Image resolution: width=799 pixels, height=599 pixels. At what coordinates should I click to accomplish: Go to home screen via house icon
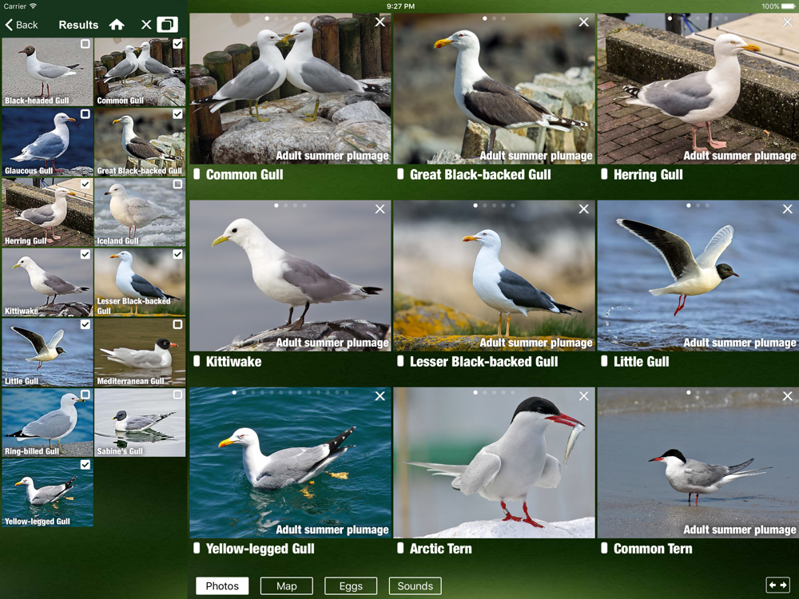[117, 25]
